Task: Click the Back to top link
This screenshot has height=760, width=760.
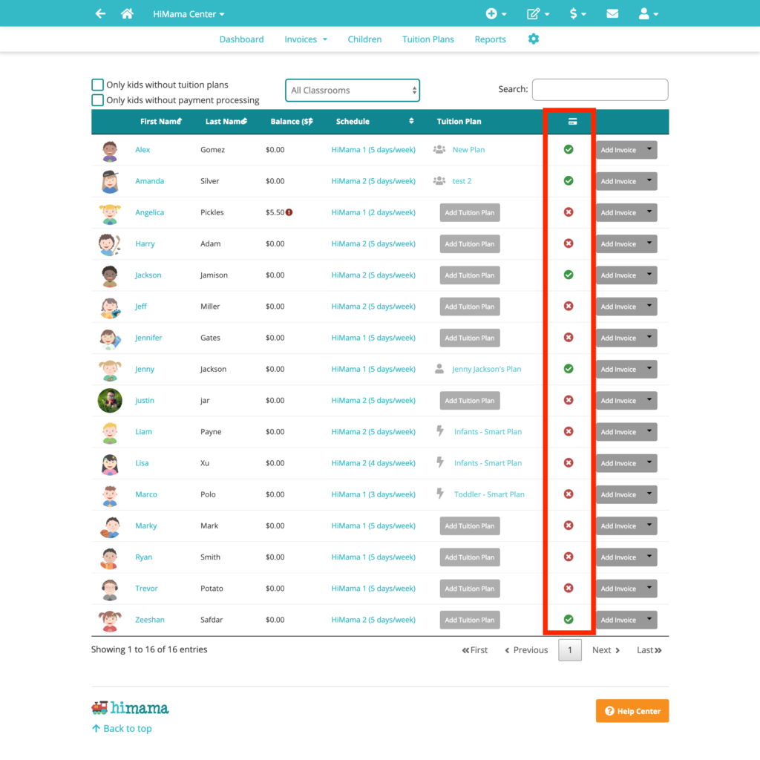Action: click(x=122, y=728)
